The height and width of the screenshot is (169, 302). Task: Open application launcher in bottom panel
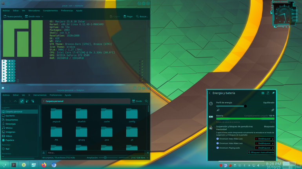pyautogui.click(x=4, y=165)
